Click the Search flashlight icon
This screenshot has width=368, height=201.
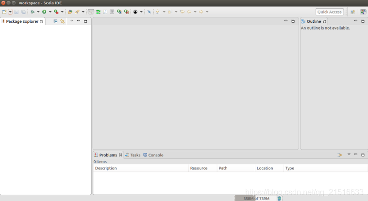click(x=77, y=12)
